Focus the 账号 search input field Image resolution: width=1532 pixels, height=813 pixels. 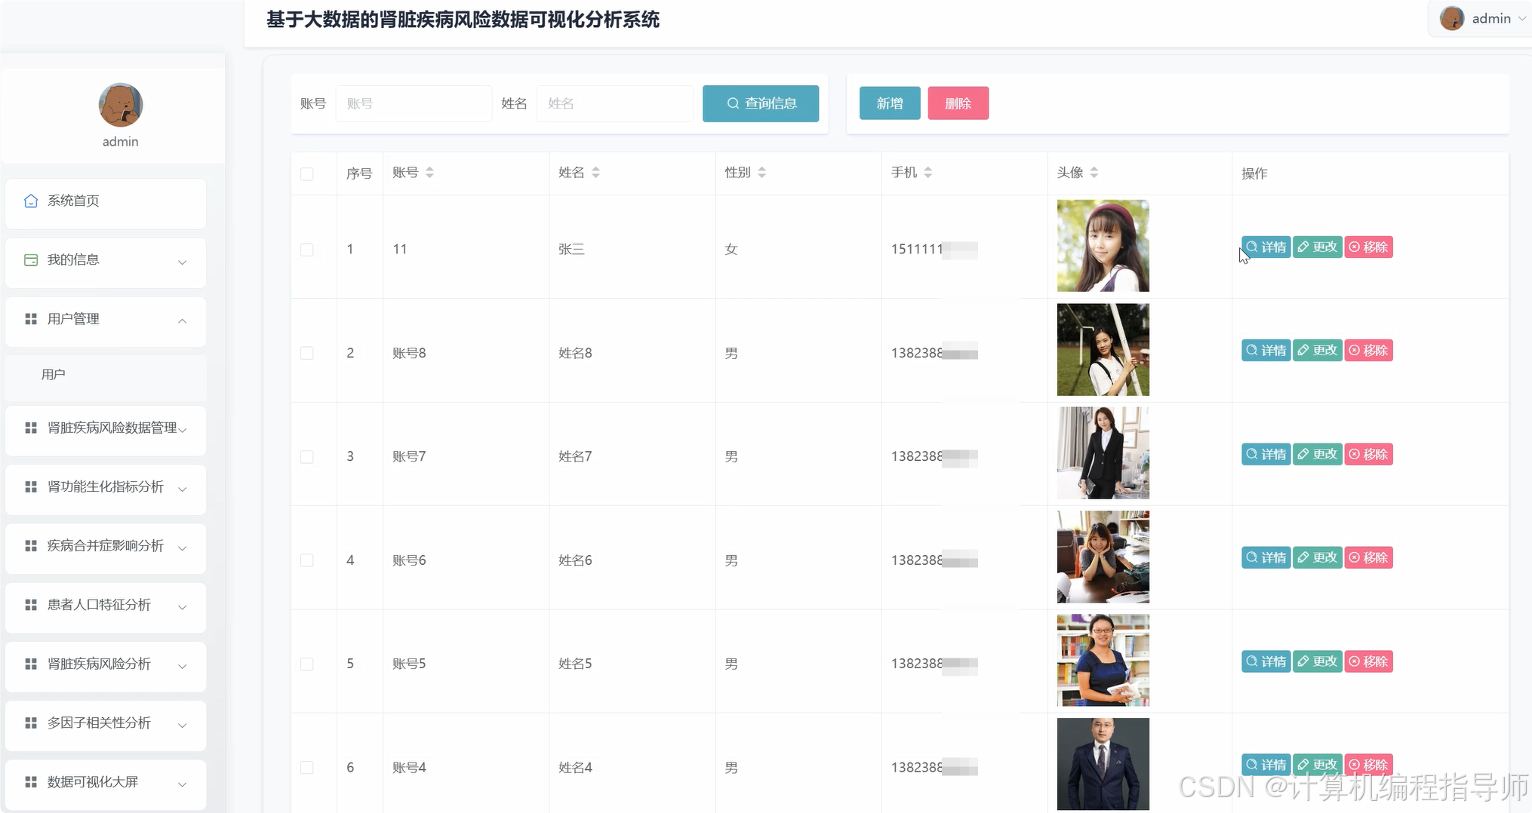click(x=414, y=103)
